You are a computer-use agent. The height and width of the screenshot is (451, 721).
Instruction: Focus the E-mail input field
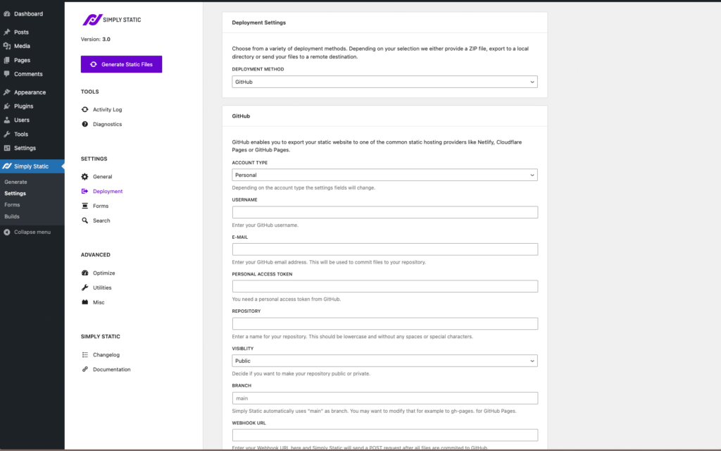384,249
